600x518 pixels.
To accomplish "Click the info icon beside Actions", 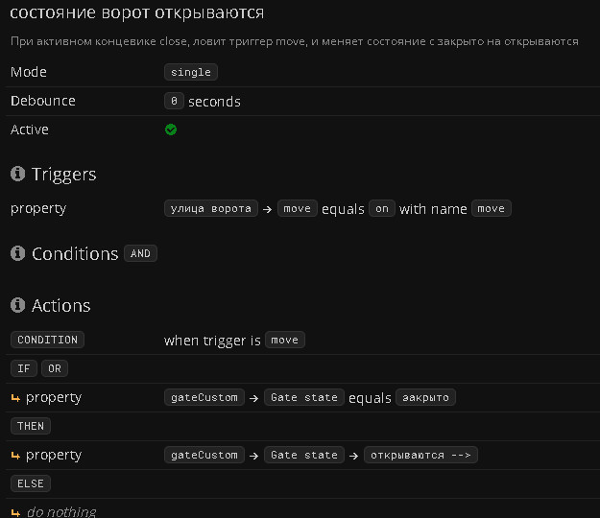I will 17,306.
